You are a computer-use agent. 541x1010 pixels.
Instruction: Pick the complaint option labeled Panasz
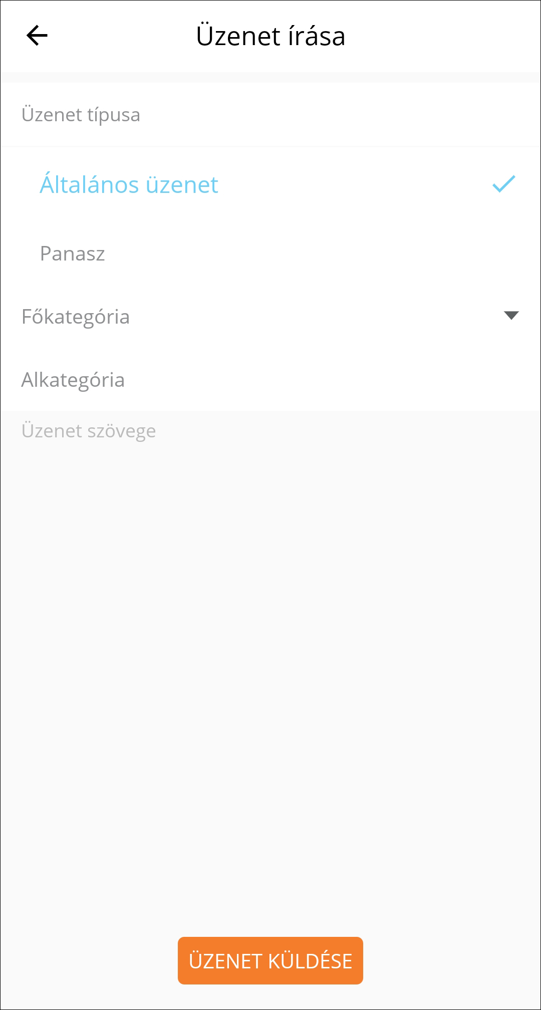pos(73,254)
